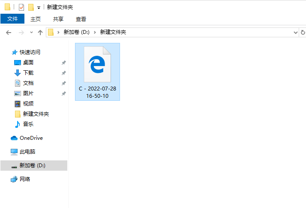This screenshot has width=306, height=208.
Task: Click the New Folder icon in quick access toolbar
Action: tap(31, 7)
